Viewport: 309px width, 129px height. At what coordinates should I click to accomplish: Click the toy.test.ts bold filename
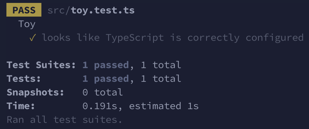point(103,10)
